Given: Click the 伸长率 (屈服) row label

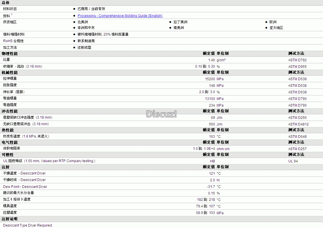Looking at the screenshot, I should click(13, 92).
